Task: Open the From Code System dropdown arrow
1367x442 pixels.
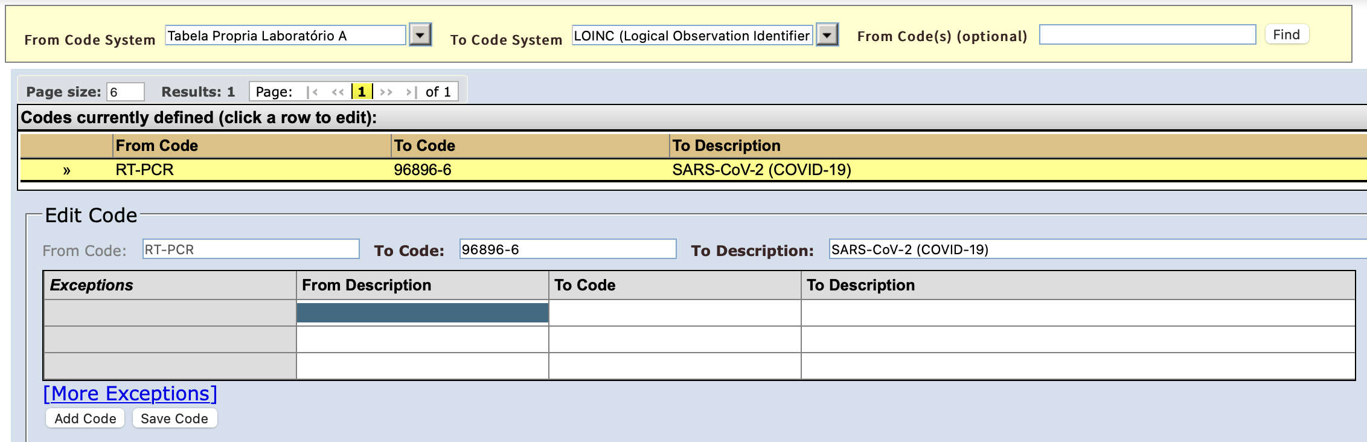Action: pyautogui.click(x=420, y=35)
